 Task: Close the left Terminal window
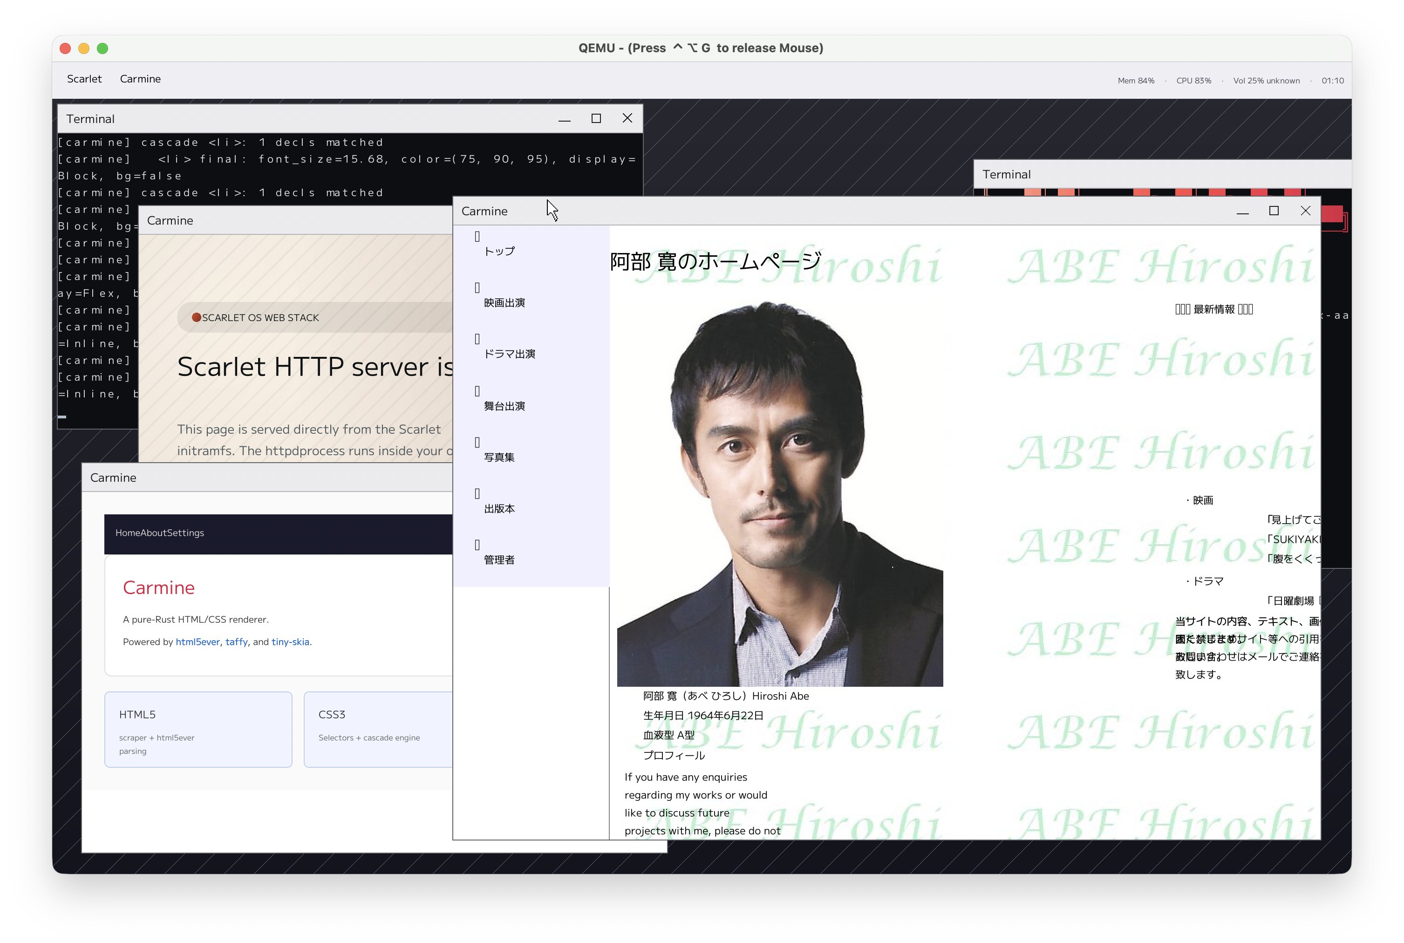627,118
